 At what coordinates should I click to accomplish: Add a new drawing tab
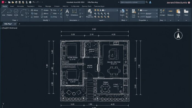point(19,24)
